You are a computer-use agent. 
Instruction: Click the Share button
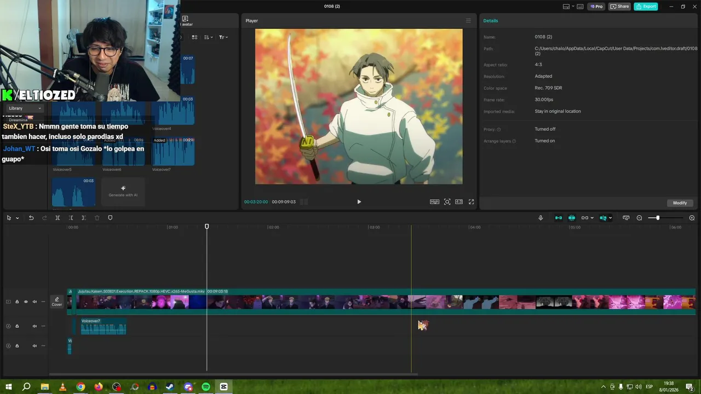point(620,7)
